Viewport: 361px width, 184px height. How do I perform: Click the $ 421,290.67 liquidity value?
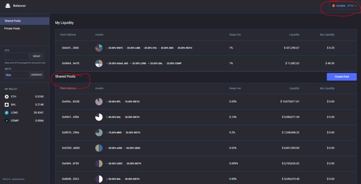click(291, 48)
